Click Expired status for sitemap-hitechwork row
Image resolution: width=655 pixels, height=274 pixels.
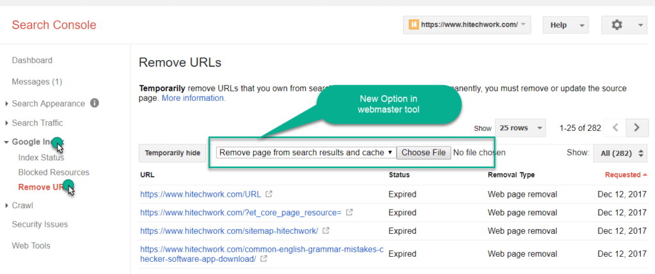tap(402, 231)
